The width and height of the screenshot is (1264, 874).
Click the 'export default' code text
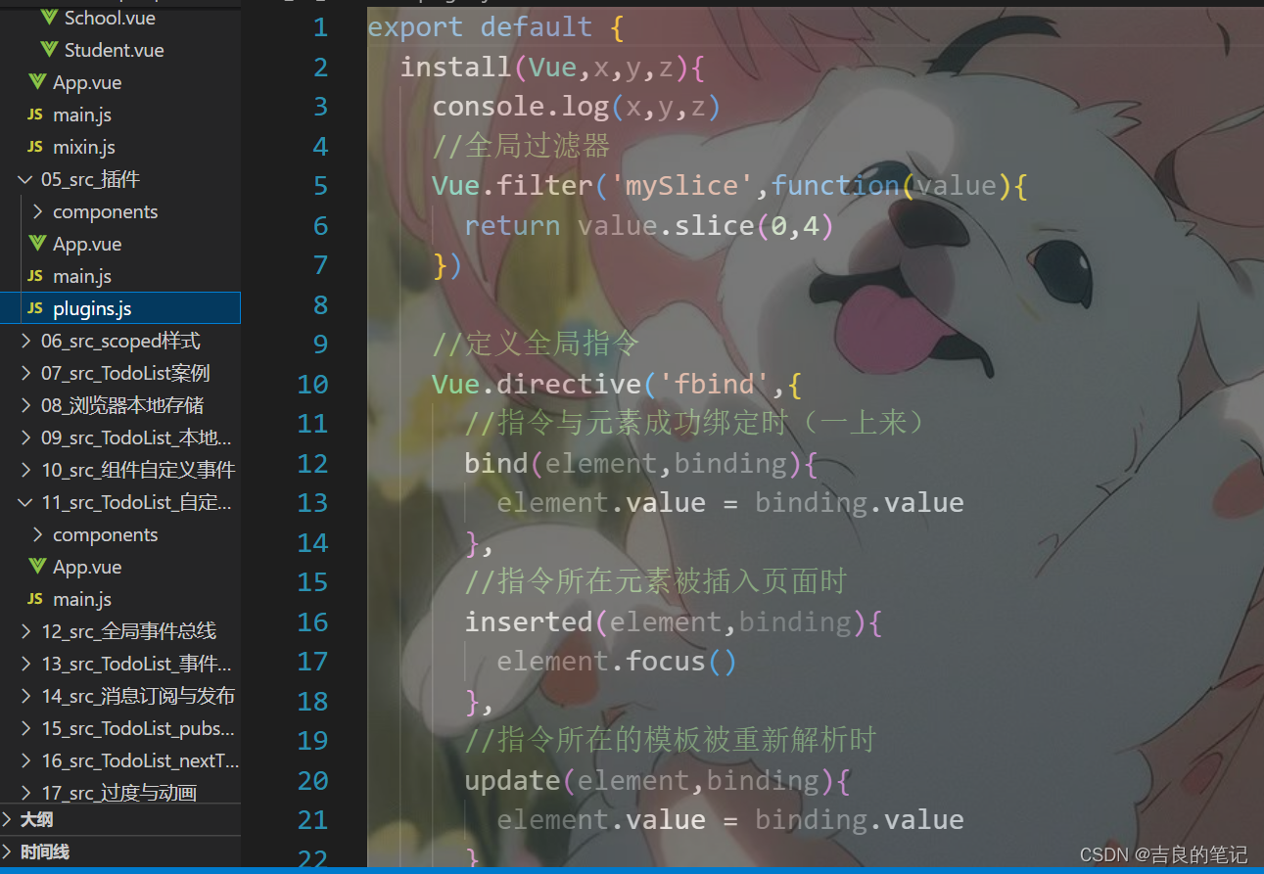480,27
